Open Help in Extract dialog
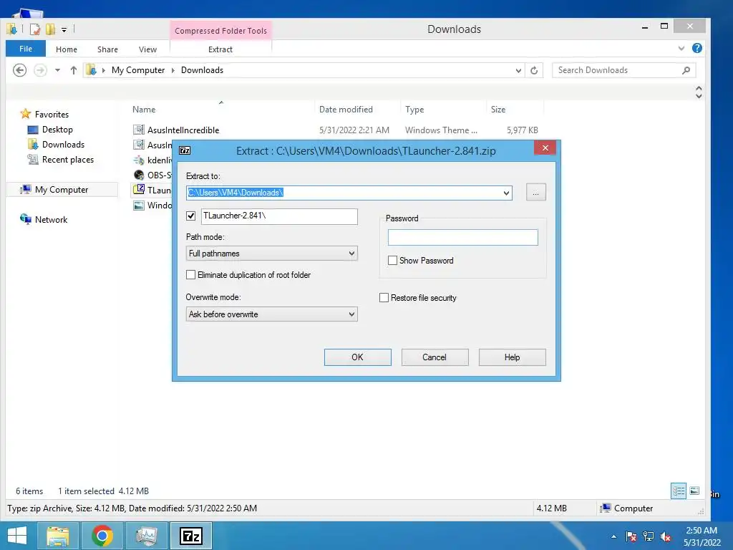The height and width of the screenshot is (550, 733). pos(513,357)
